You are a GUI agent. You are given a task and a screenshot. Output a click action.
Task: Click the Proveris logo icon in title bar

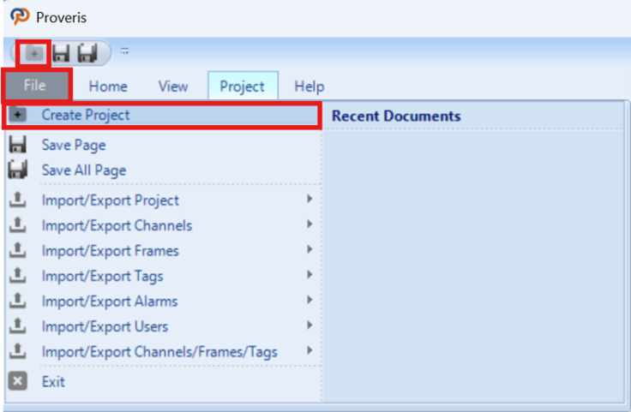(x=20, y=17)
